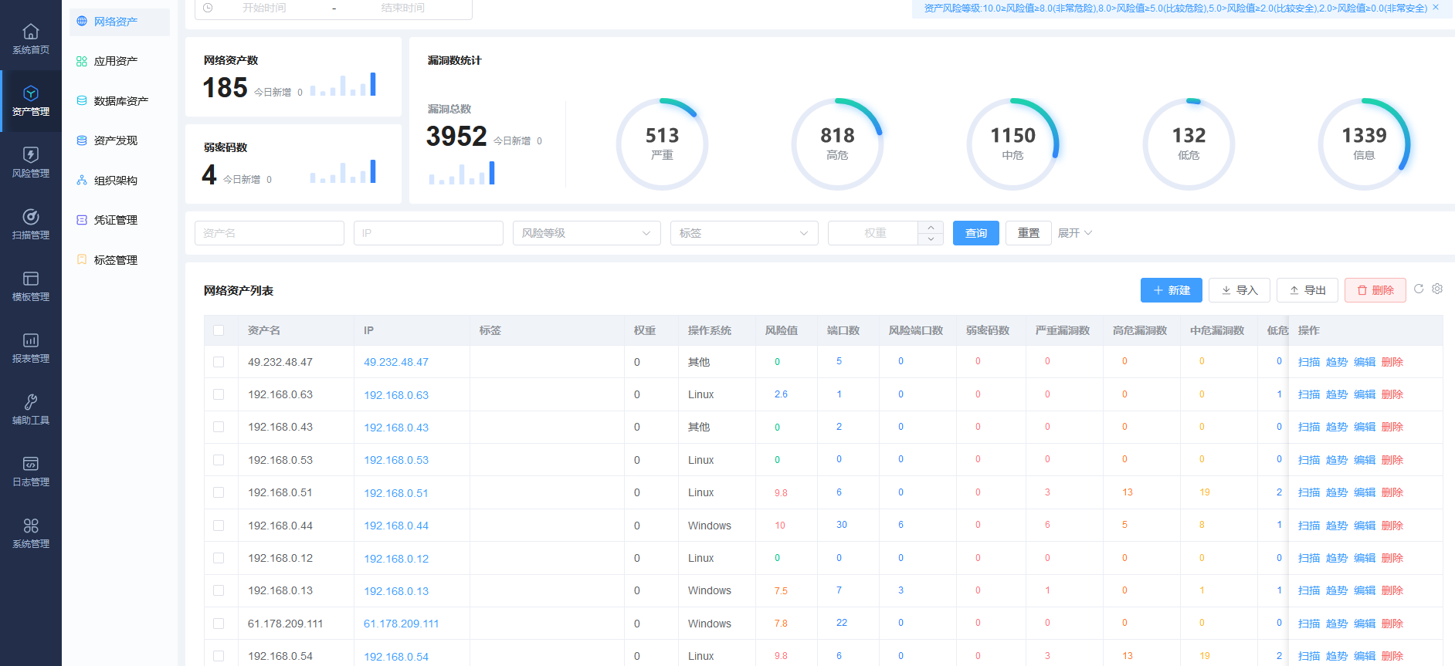Check the row for asset 192.168.0.53
Viewport: 1455px width, 666px height.
(x=219, y=460)
